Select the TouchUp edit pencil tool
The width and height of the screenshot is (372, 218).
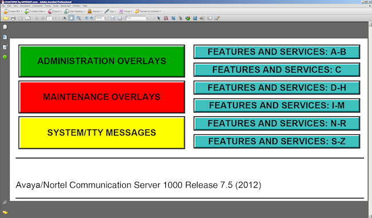(x=217, y=18)
